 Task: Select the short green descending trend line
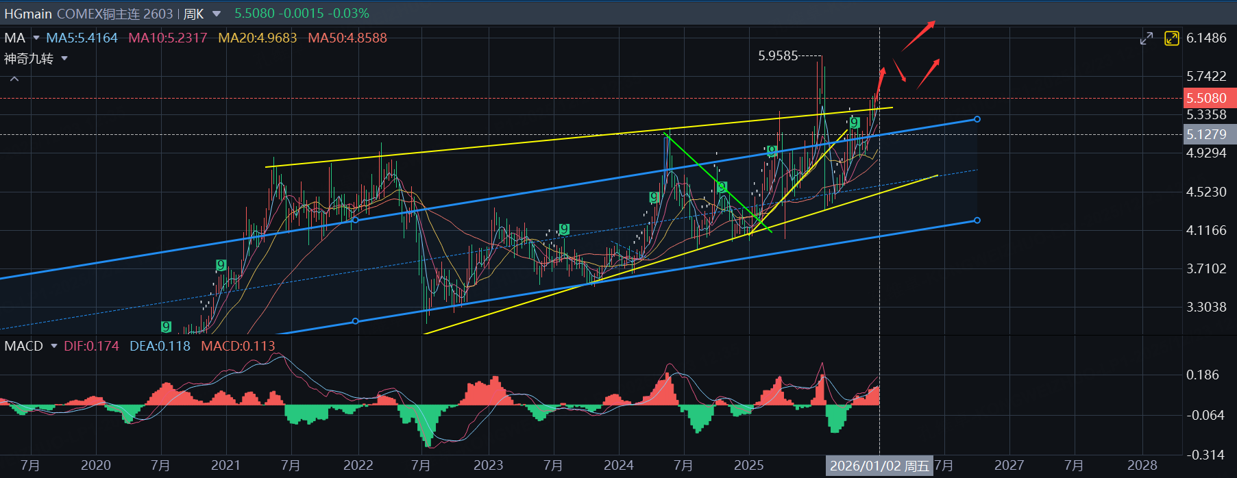pyautogui.click(x=718, y=182)
